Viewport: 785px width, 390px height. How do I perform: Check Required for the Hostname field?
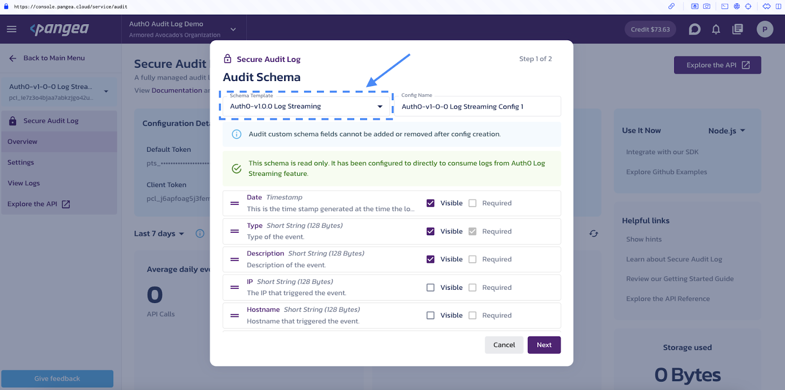(472, 315)
